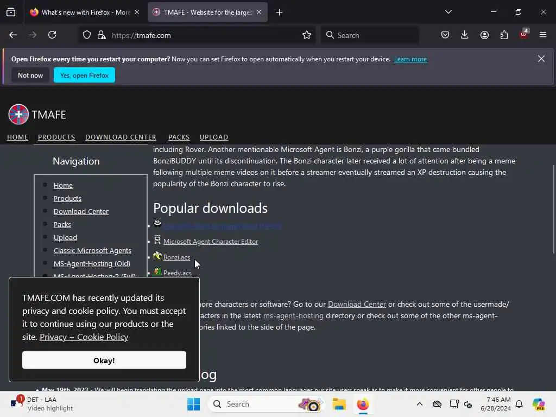Viewport: 556px width, 417px height.
Task: Show hidden system tray icons
Action: [x=420, y=404]
